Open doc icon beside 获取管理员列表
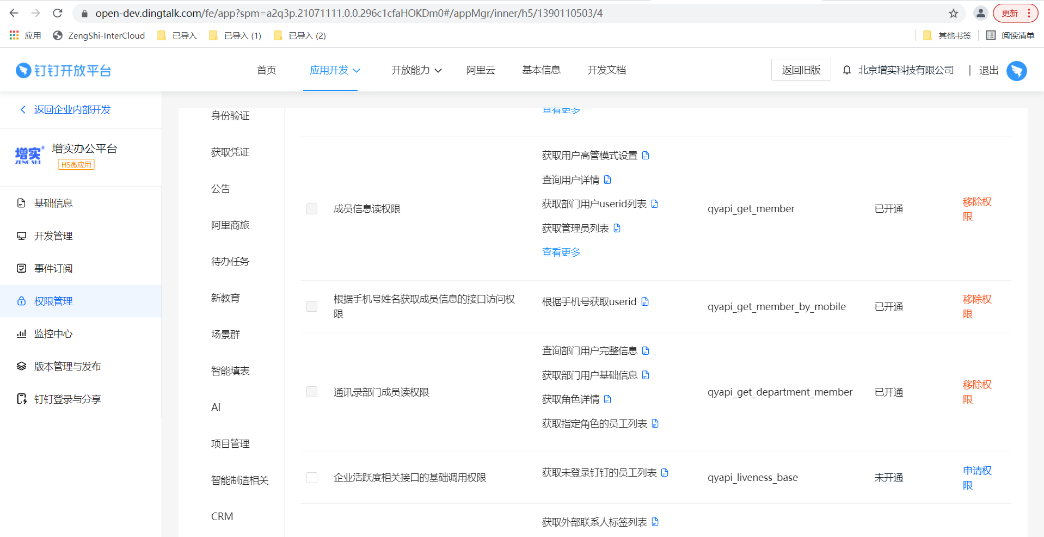This screenshot has height=537, width=1044. pyautogui.click(x=617, y=228)
